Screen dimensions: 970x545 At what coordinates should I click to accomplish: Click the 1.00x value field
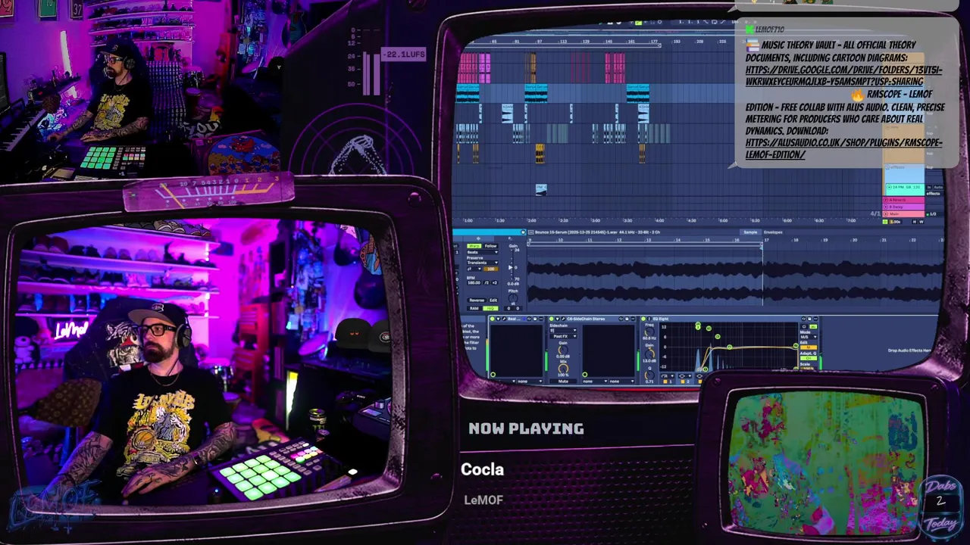(x=896, y=222)
